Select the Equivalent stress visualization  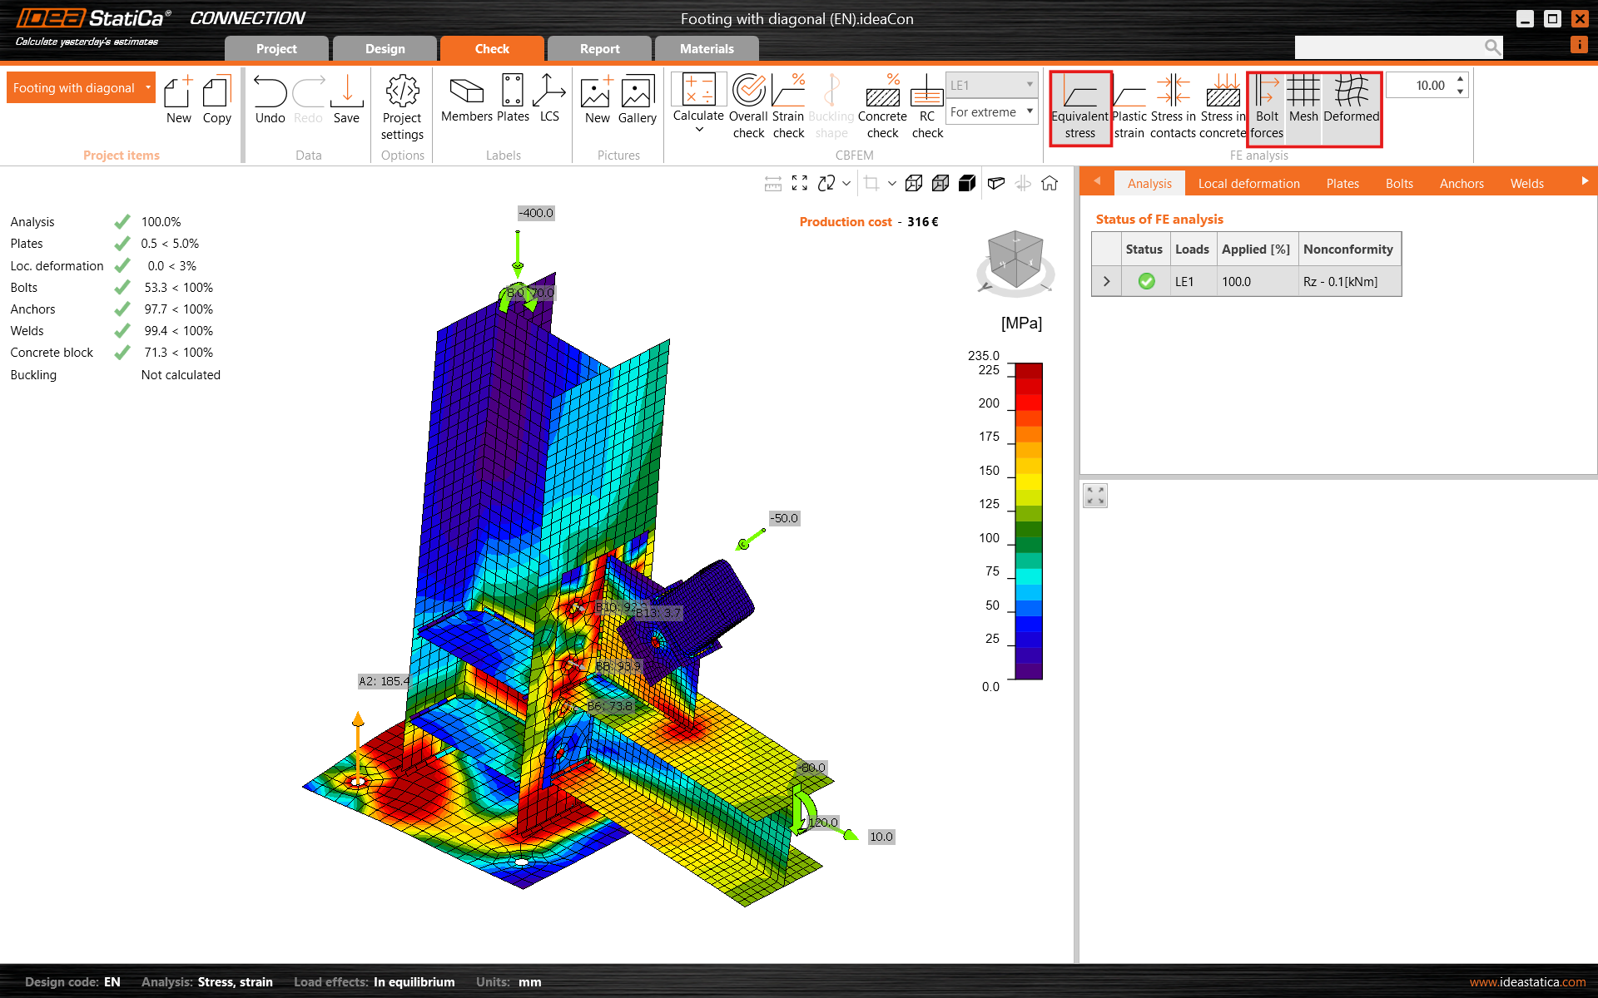coord(1080,108)
